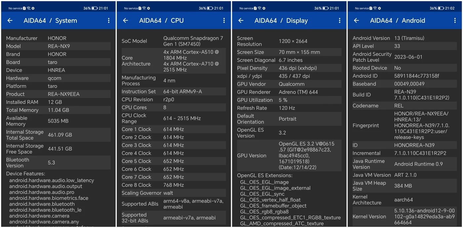The image size is (463, 228).
Task: Select the GPU Version row
Action: (289, 156)
